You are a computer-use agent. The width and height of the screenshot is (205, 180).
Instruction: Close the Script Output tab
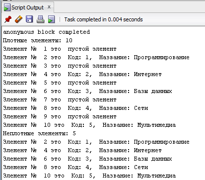click(x=49, y=7)
